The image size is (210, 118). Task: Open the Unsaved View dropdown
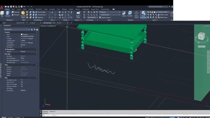click(x=110, y=15)
